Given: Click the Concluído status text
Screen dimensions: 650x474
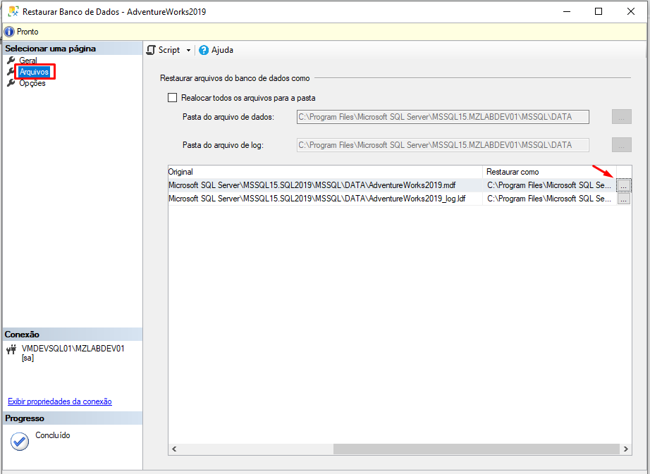Looking at the screenshot, I should point(53,435).
